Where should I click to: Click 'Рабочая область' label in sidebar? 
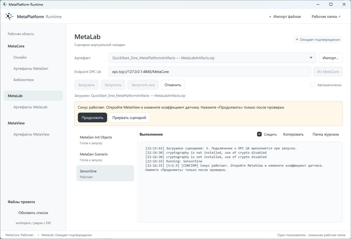(21, 34)
